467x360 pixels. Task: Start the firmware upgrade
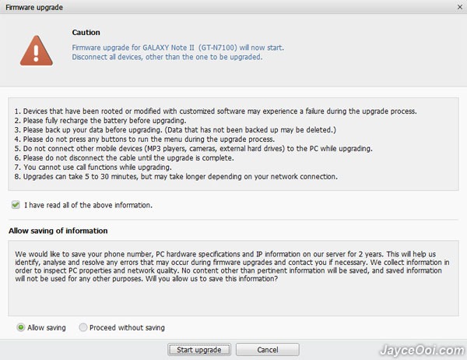(199, 350)
